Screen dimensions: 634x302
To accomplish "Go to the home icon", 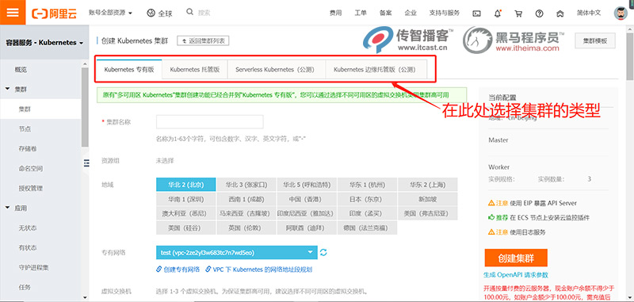I will pos(560,13).
